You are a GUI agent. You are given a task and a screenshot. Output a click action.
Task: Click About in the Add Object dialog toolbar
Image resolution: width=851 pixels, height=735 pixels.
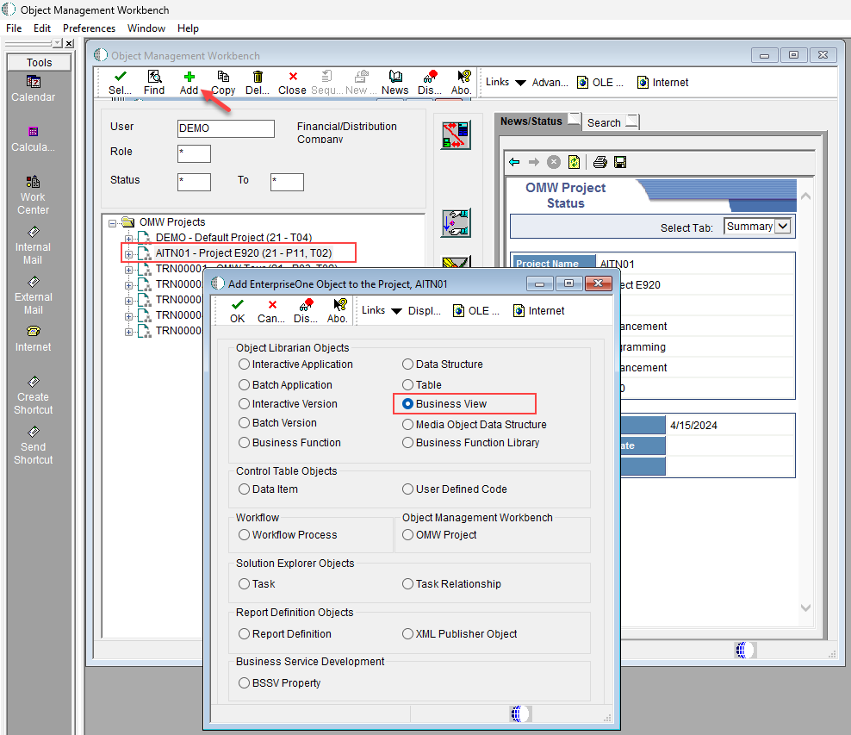(x=338, y=311)
